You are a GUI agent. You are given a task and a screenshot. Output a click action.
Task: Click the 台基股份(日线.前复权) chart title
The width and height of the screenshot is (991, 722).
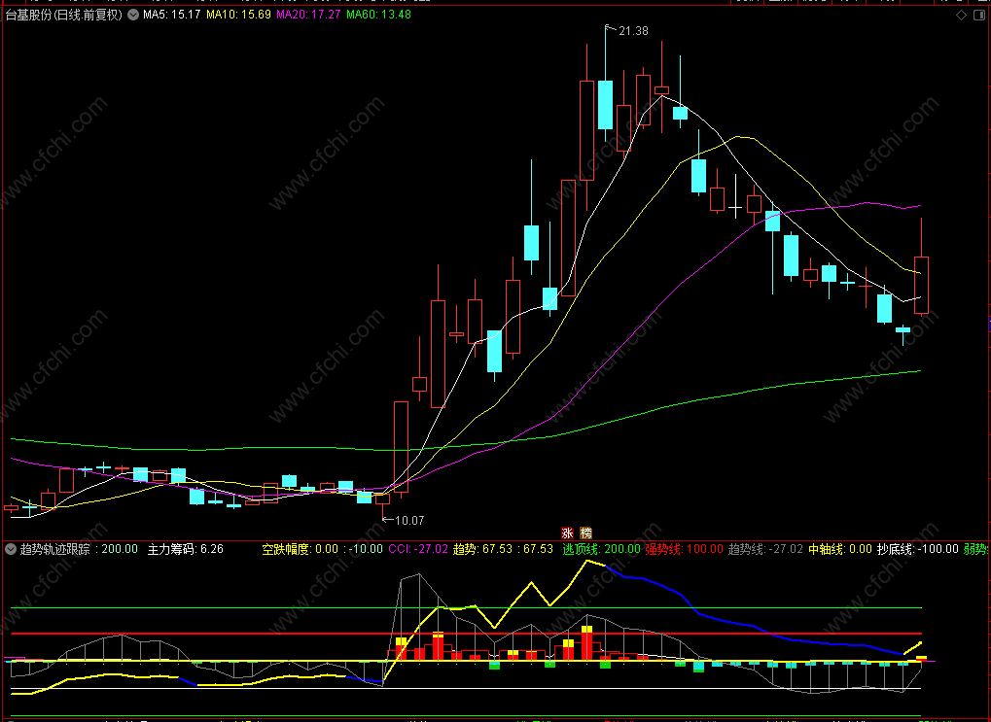click(x=63, y=15)
